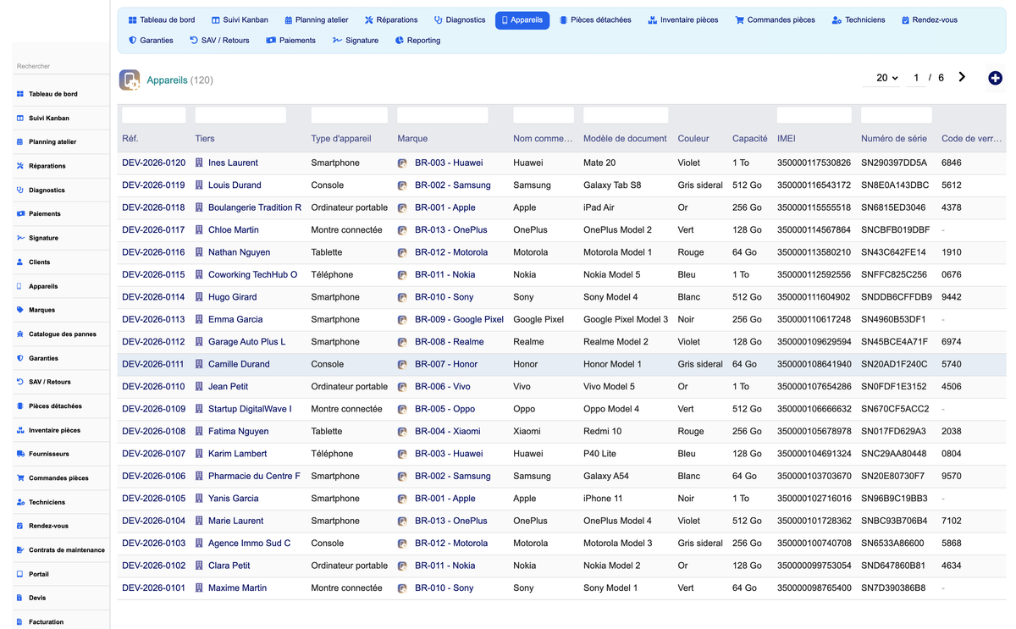Screen dimensions: 1016x629
Task: Click the Planning atelier sidebar calendar icon
Action: tap(20, 142)
